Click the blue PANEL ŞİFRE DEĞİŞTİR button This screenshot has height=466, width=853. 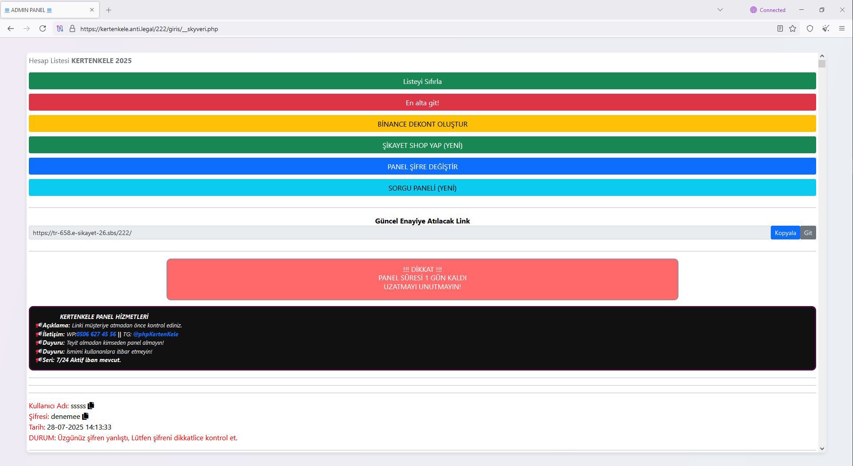point(422,167)
